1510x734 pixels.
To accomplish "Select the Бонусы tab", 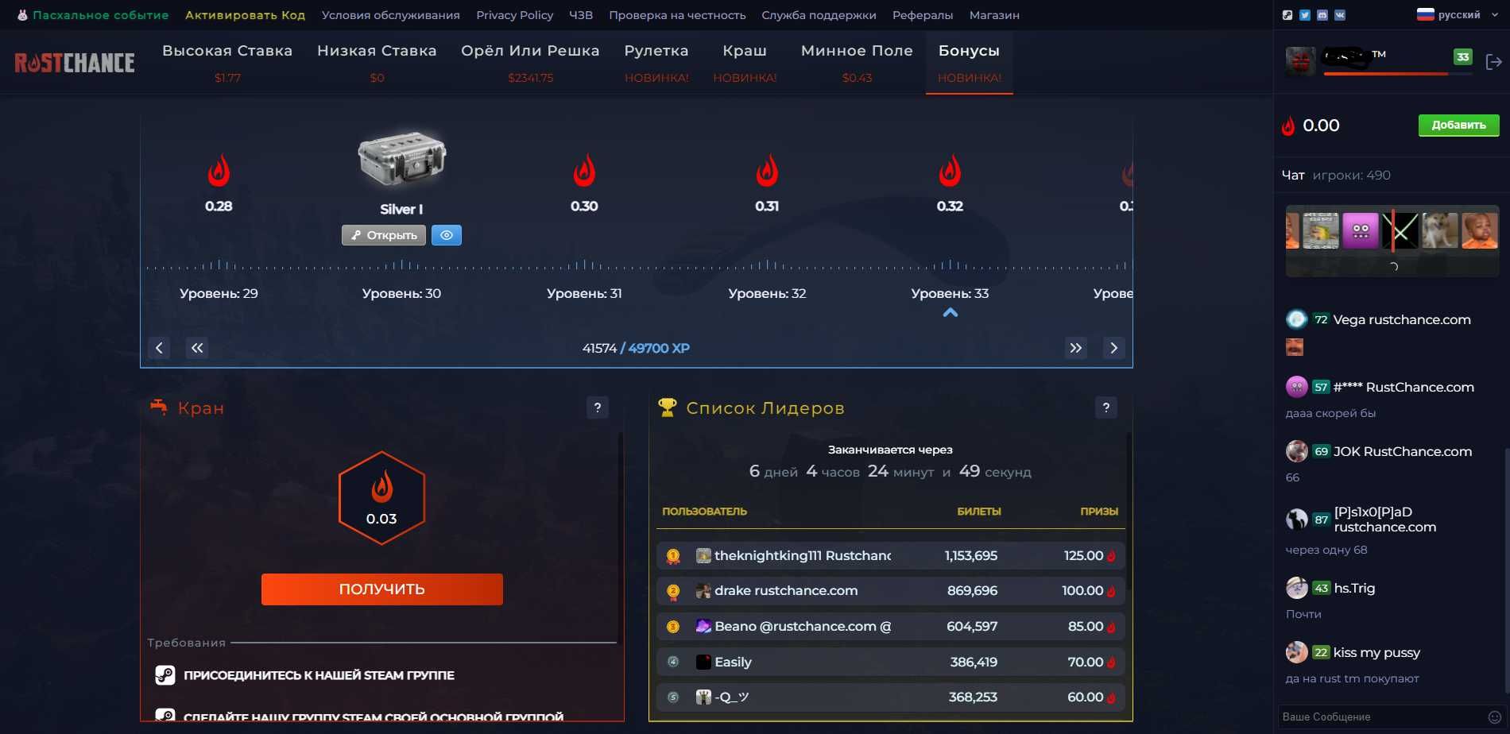I will (969, 63).
